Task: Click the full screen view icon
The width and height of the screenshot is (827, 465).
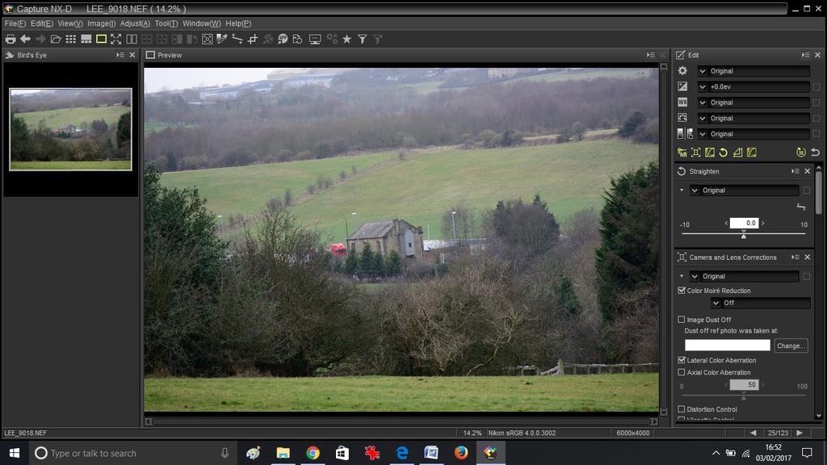Action: pos(115,39)
